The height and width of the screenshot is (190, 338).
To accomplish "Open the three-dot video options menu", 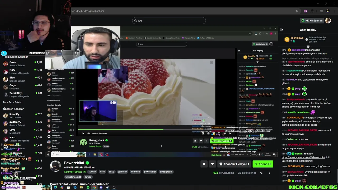I will coord(270,173).
